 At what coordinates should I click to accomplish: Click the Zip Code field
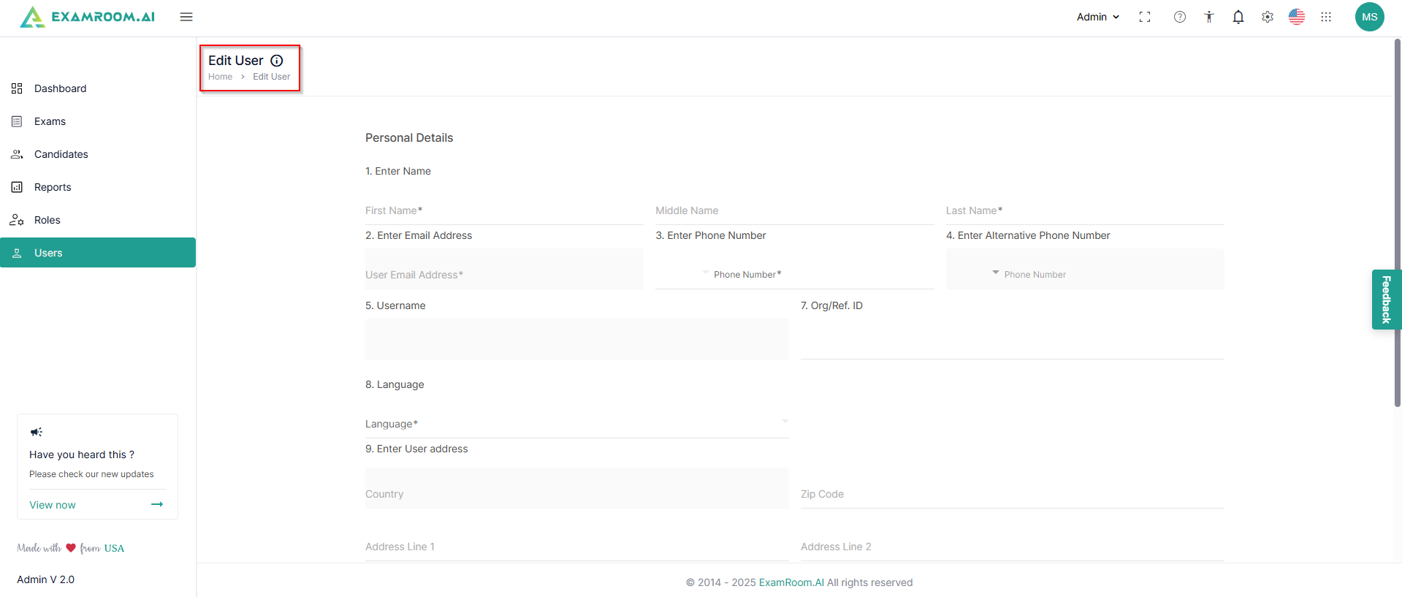tap(1012, 494)
